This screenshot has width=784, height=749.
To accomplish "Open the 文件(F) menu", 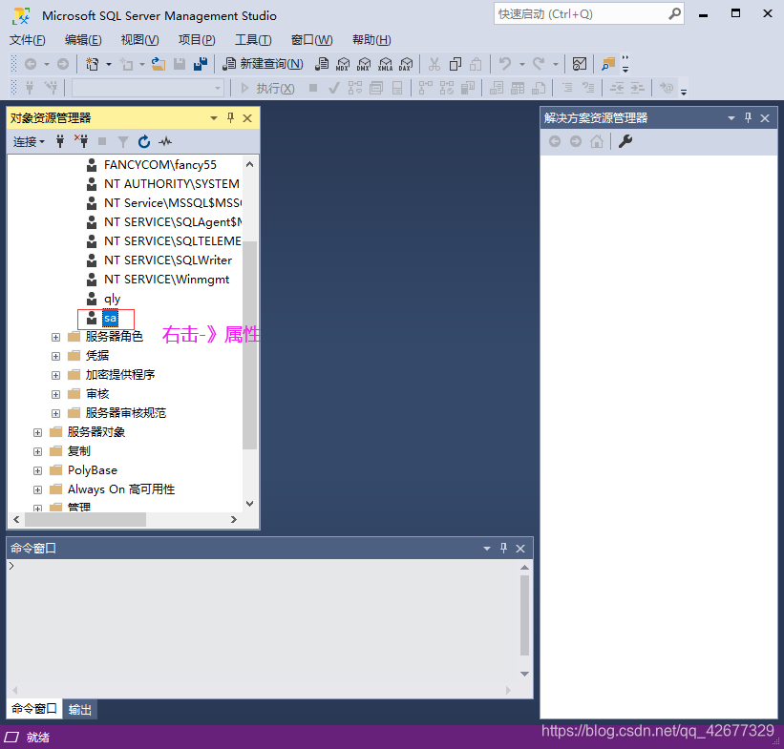I will pyautogui.click(x=28, y=40).
